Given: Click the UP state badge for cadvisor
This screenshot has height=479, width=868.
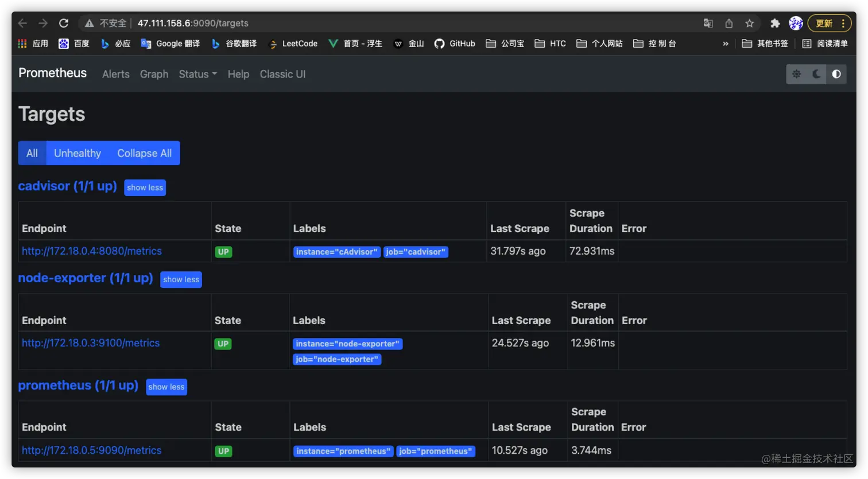Looking at the screenshot, I should [x=223, y=252].
